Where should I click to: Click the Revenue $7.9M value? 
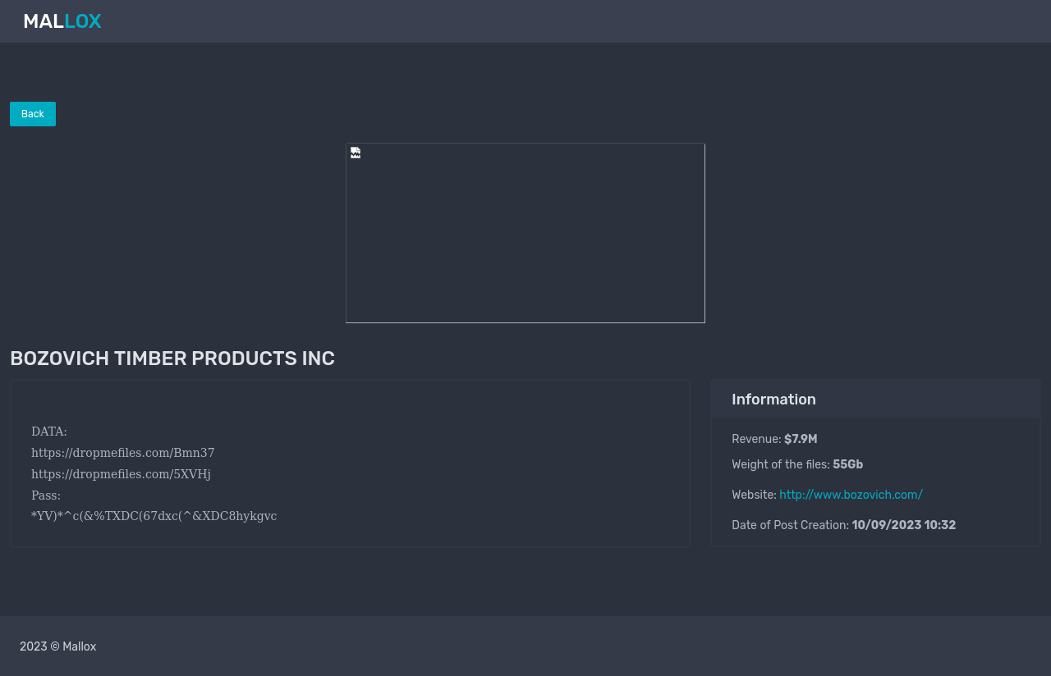pyautogui.click(x=801, y=439)
